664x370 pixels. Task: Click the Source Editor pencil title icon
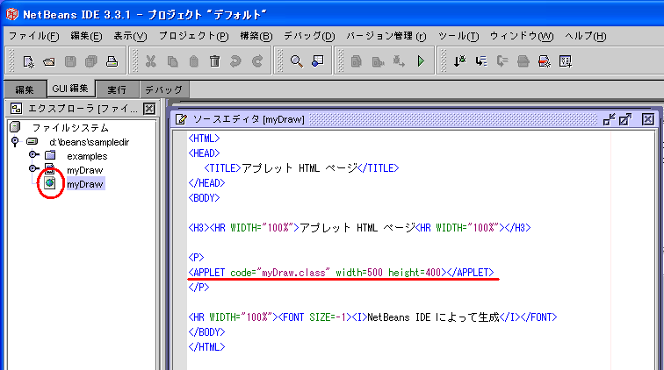pyautogui.click(x=181, y=119)
